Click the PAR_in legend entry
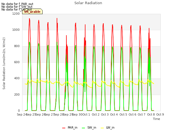Image resolution: width=177 pixels, height=133 pixels. (x=70, y=127)
